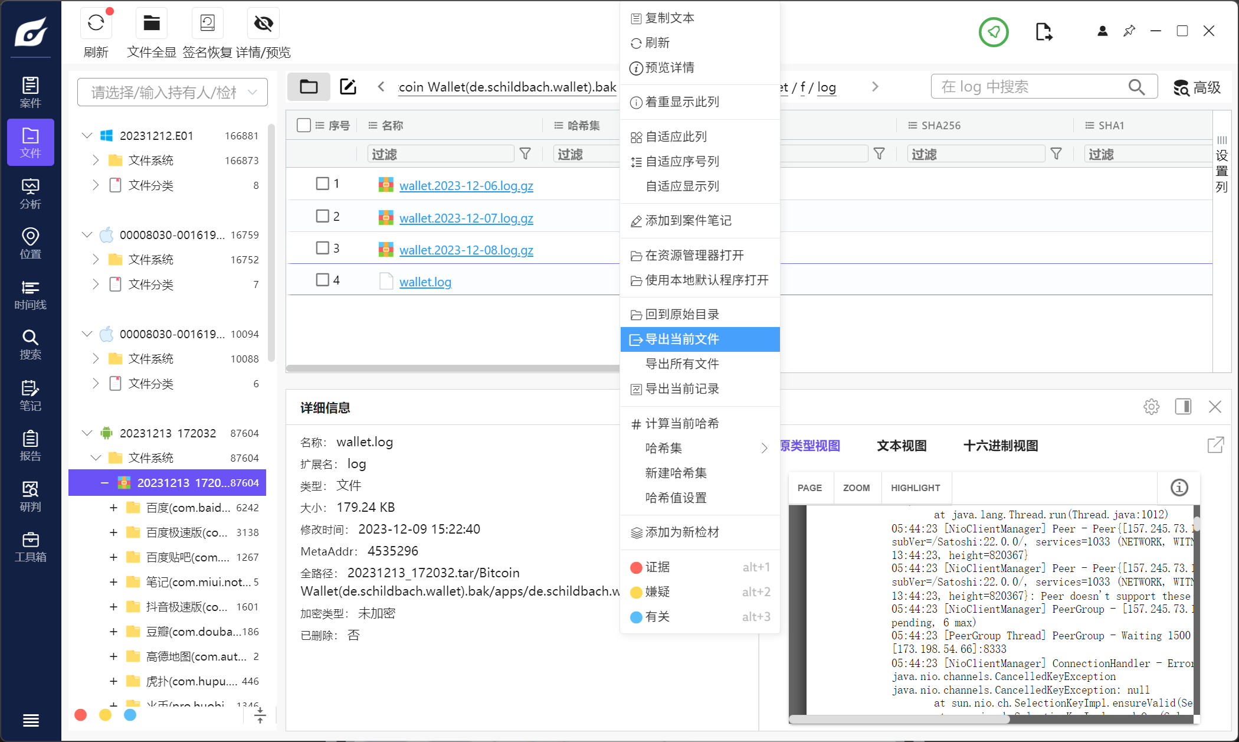
Task: Expand the 文件分类 node under 20231212.E01
Action: click(96, 185)
